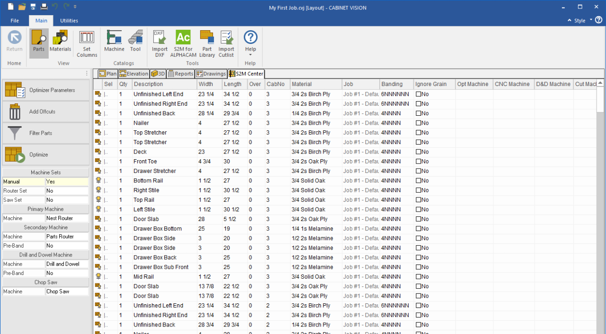Toggle Ignore Grain for Drawer Box Back row

419,257
